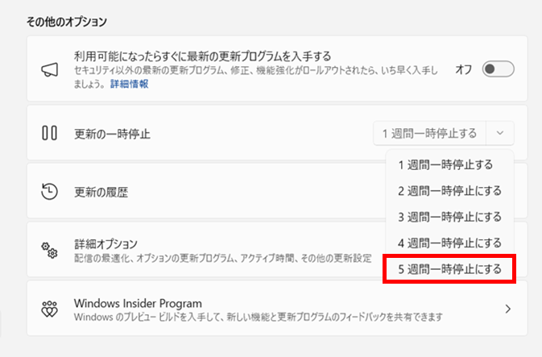Click the 1 週間一時停止する button
The image size is (542, 357).
point(429,132)
